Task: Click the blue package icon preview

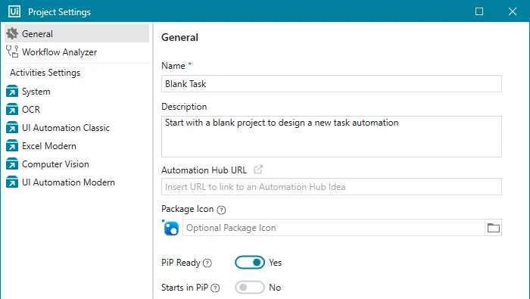Action: click(x=170, y=228)
